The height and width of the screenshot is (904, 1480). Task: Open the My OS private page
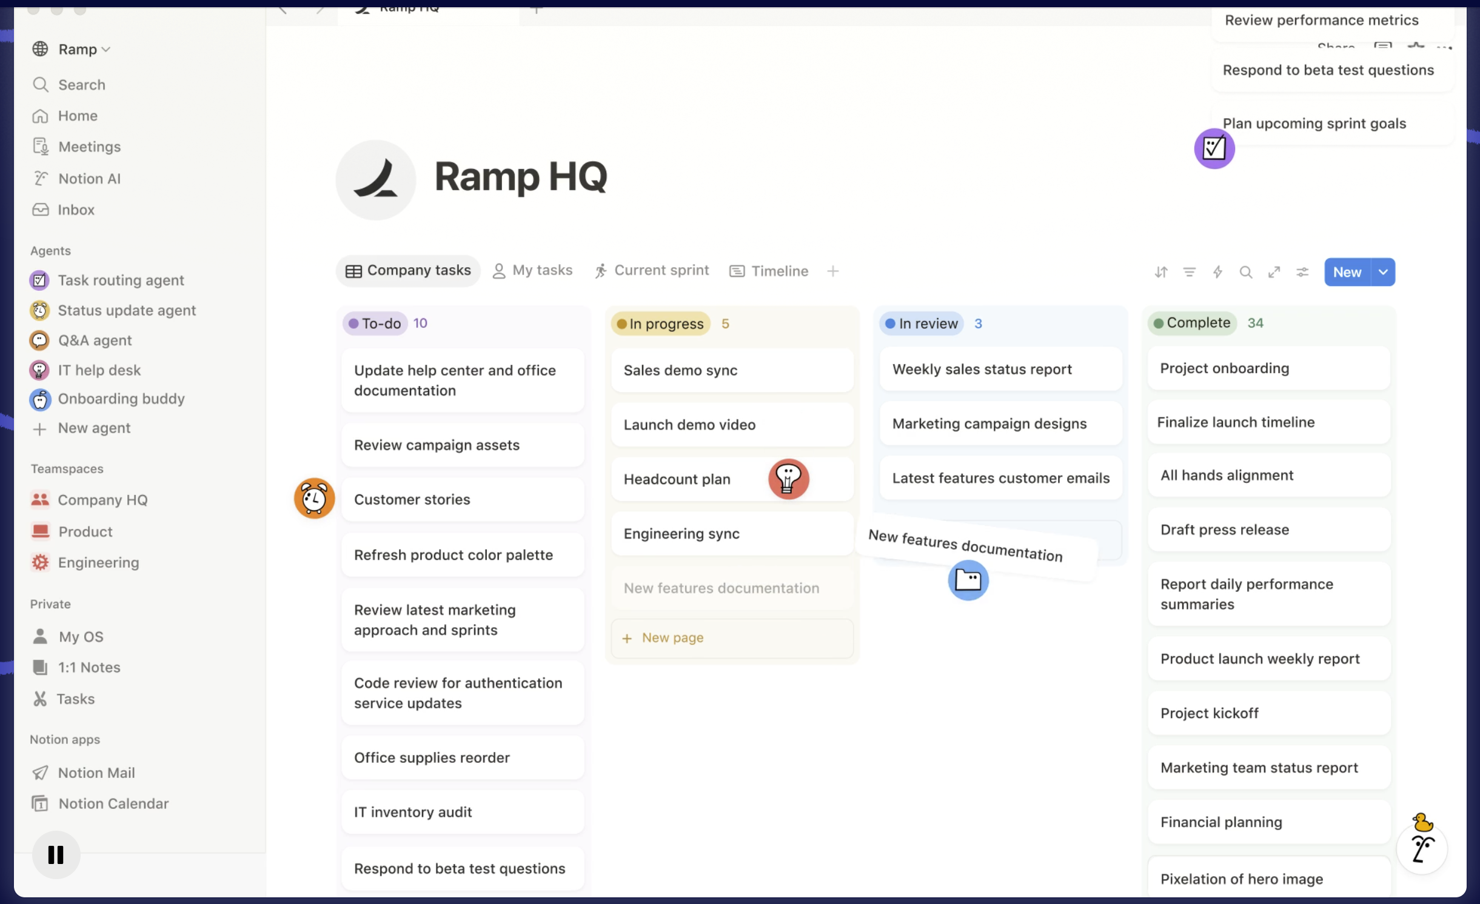click(x=81, y=637)
